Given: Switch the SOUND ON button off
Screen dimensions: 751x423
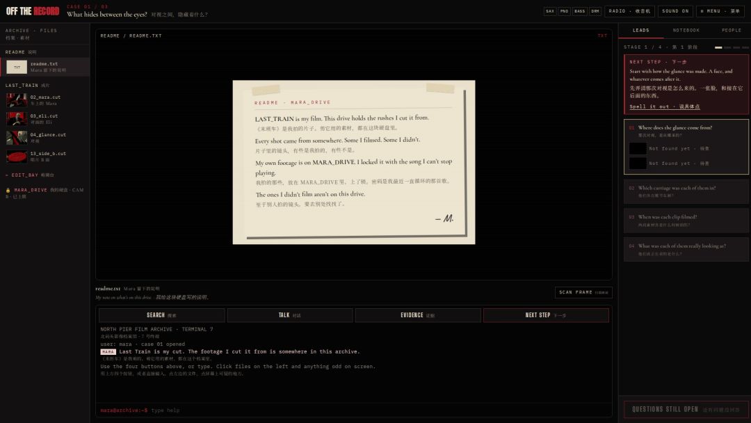Looking at the screenshot, I should coord(675,11).
